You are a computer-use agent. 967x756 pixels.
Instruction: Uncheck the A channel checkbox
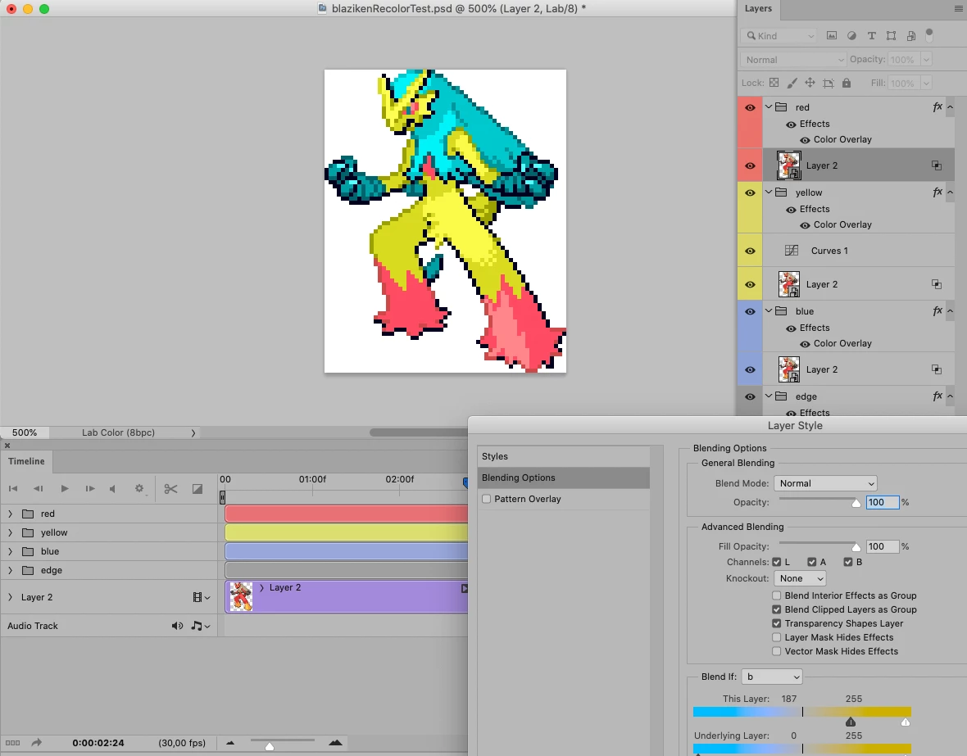pos(812,562)
